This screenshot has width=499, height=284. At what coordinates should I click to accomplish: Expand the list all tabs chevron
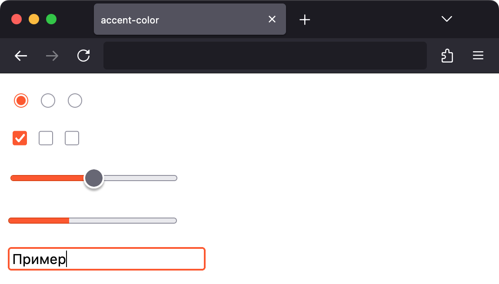(447, 19)
